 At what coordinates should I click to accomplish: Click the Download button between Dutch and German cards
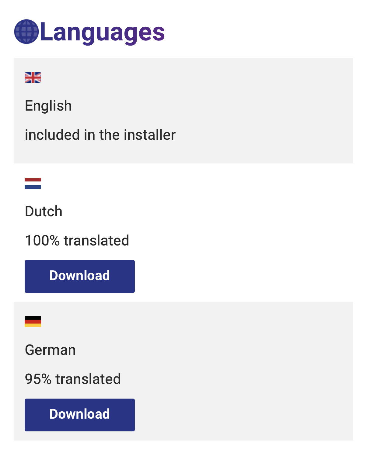(x=79, y=276)
